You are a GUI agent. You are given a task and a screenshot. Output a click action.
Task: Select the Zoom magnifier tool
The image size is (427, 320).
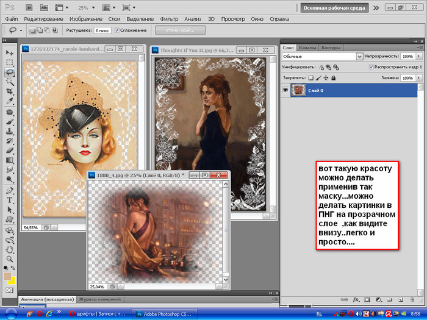(x=10, y=258)
